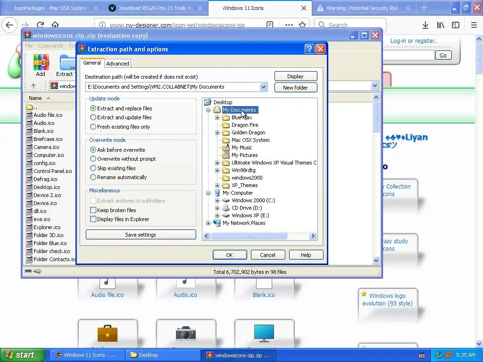Select Extract and update files option
The height and width of the screenshot is (362, 483).
click(x=93, y=117)
